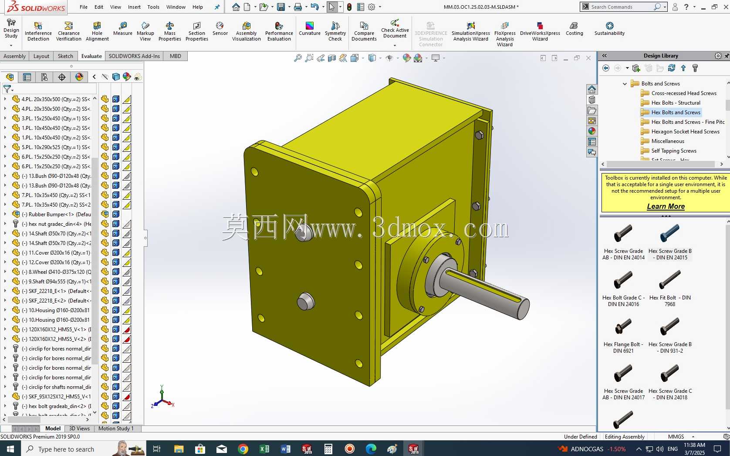730x456 pixels.
Task: Launch DriveWorksXpress Wizard
Action: pyautogui.click(x=540, y=31)
